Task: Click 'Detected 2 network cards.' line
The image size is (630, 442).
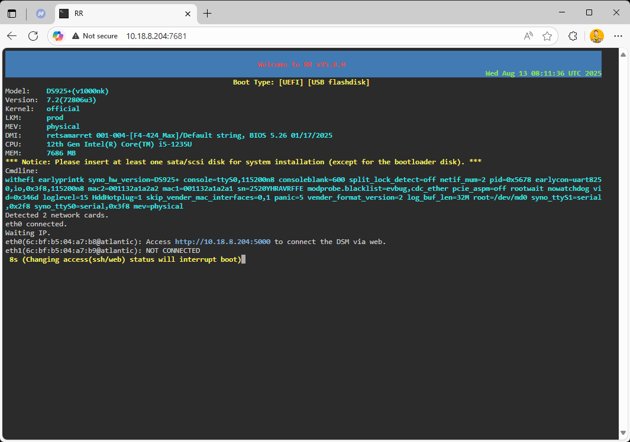Action: (x=57, y=215)
